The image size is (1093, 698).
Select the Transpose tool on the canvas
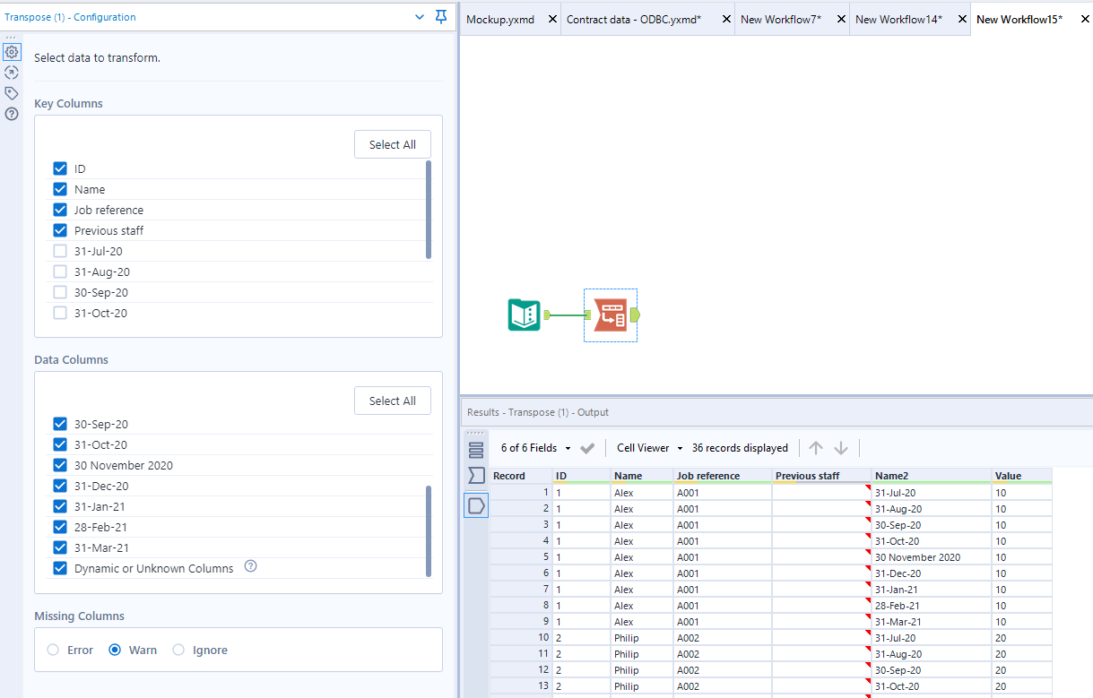[611, 315]
